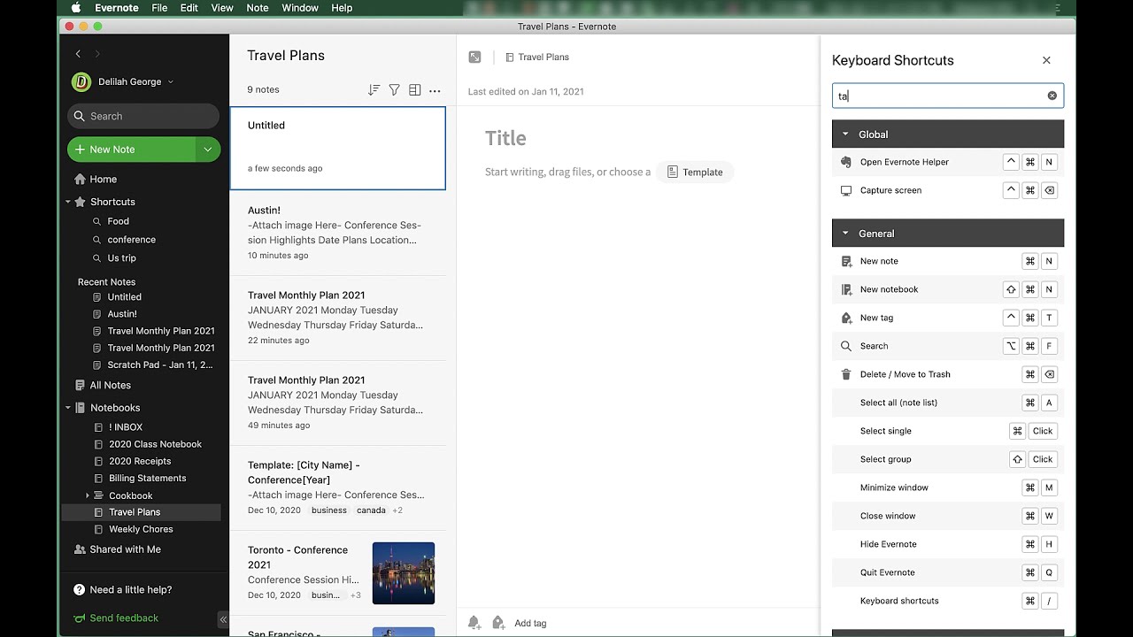Screen dimensions: 1133x637
Task: Click the New tag shortcut row
Action: (x=948, y=318)
